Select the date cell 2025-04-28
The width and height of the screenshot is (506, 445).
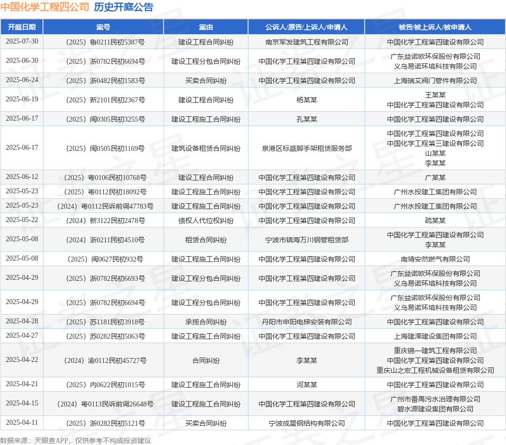tap(22, 321)
